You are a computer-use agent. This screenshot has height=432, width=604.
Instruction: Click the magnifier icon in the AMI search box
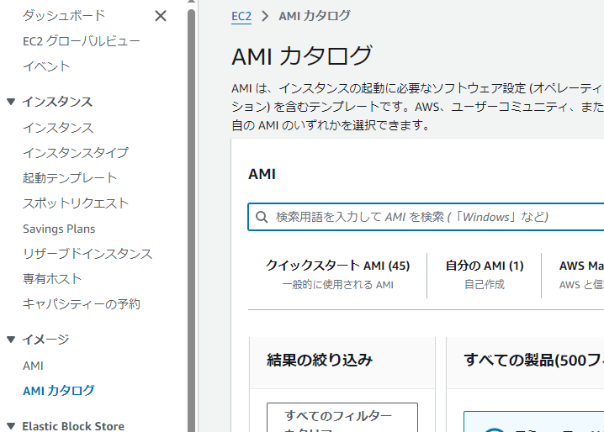click(x=262, y=217)
